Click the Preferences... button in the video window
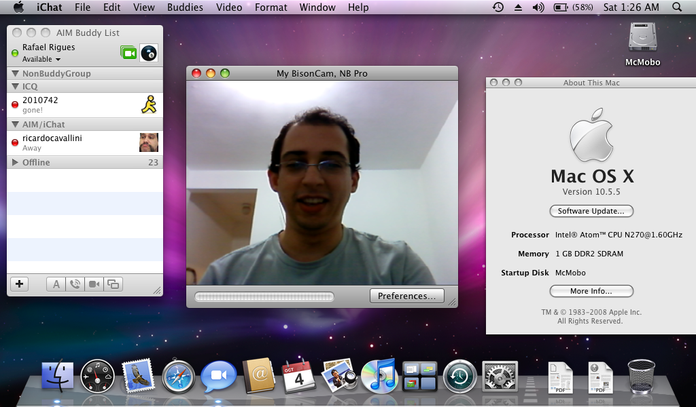696x407 pixels. coord(406,296)
